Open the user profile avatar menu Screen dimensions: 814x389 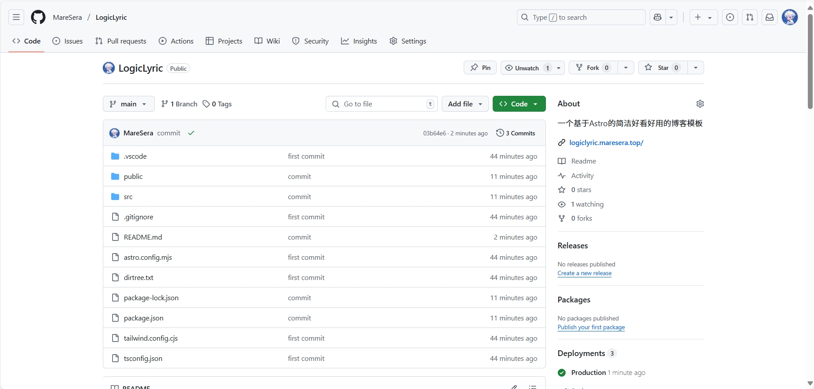[x=790, y=17]
